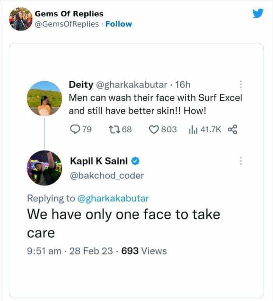Open Deity's profile avatar
Screen dimensions: 273x301
[x=45, y=98]
